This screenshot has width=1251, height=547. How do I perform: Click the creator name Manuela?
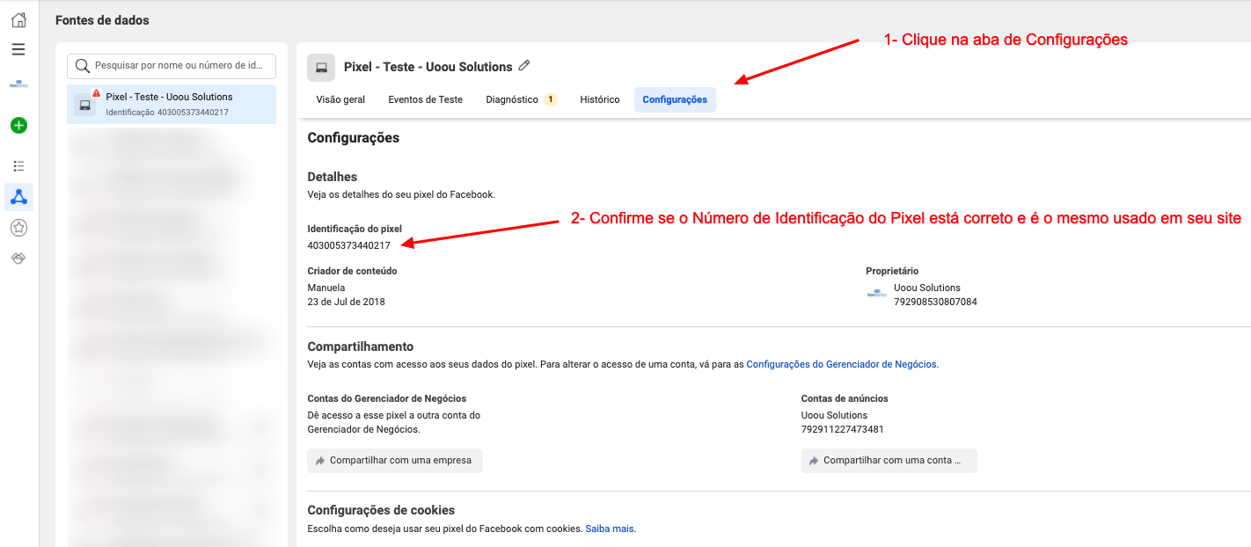coord(326,288)
